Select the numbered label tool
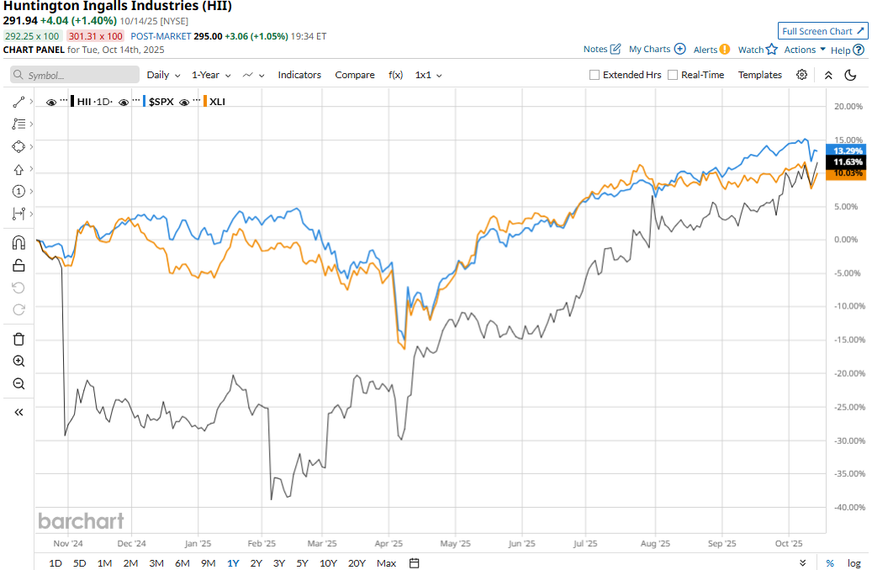Viewport: 872px width, 570px height. click(18, 192)
